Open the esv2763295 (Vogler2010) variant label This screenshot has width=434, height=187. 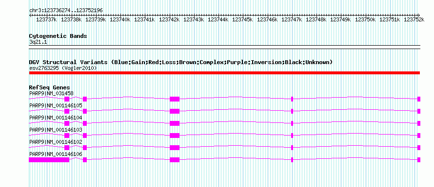[x=63, y=68]
